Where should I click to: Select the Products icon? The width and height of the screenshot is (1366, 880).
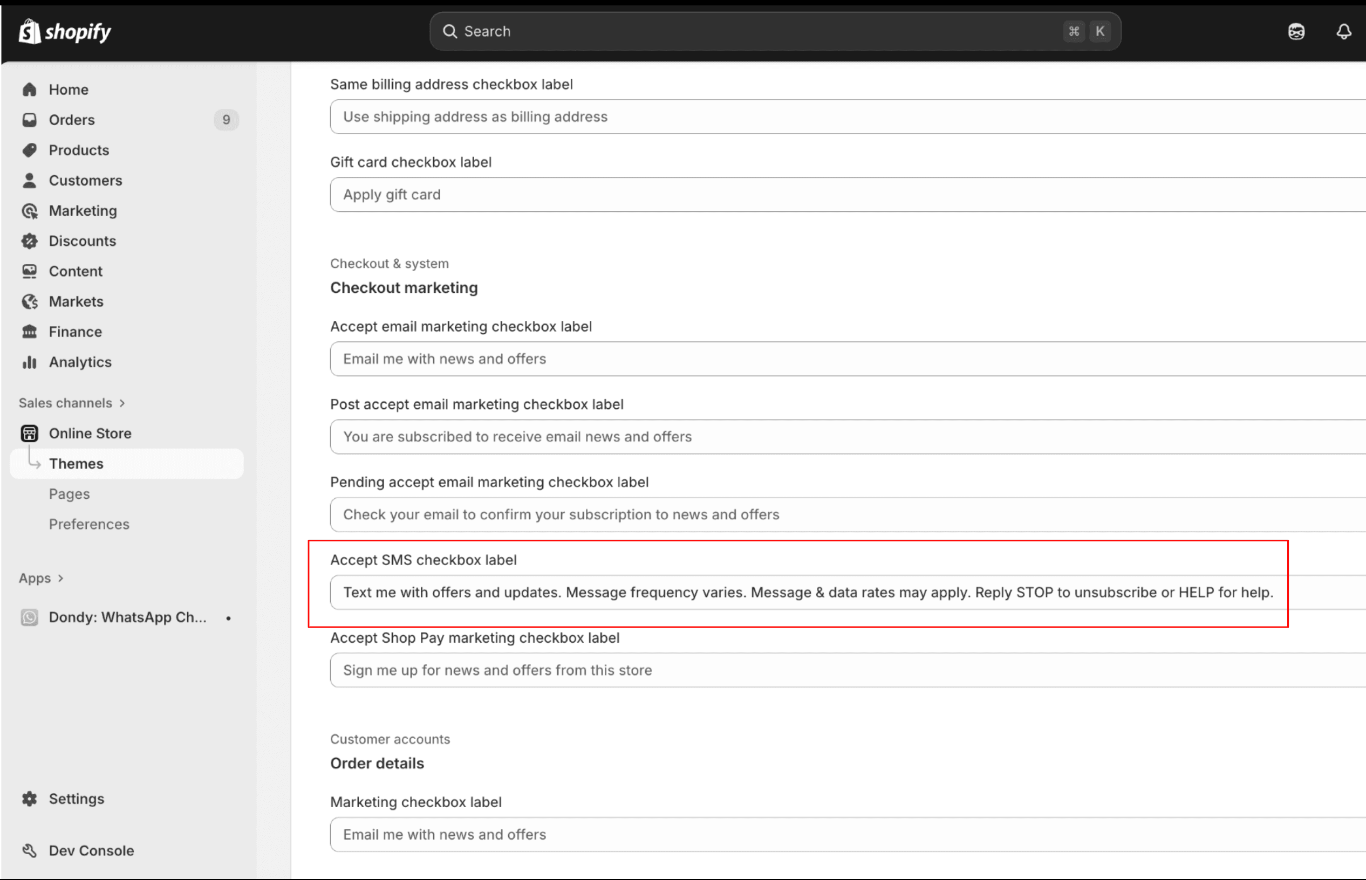pos(29,150)
